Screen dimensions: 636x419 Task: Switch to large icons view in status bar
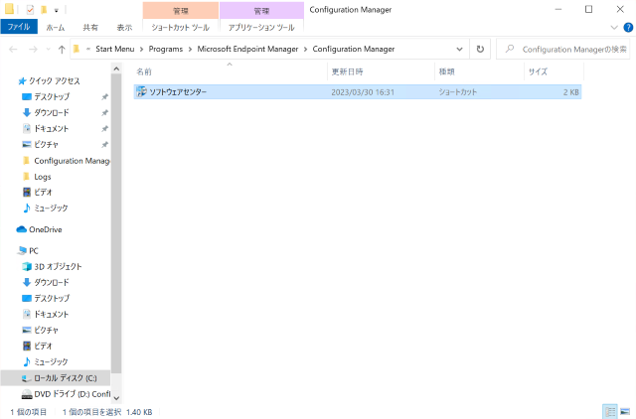pos(623,411)
